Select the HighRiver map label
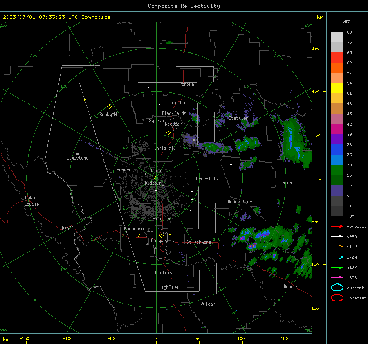 pyautogui.click(x=170, y=287)
